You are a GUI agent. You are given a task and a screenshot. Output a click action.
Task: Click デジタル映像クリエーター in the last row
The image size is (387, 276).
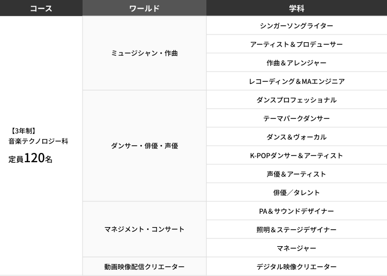click(296, 267)
